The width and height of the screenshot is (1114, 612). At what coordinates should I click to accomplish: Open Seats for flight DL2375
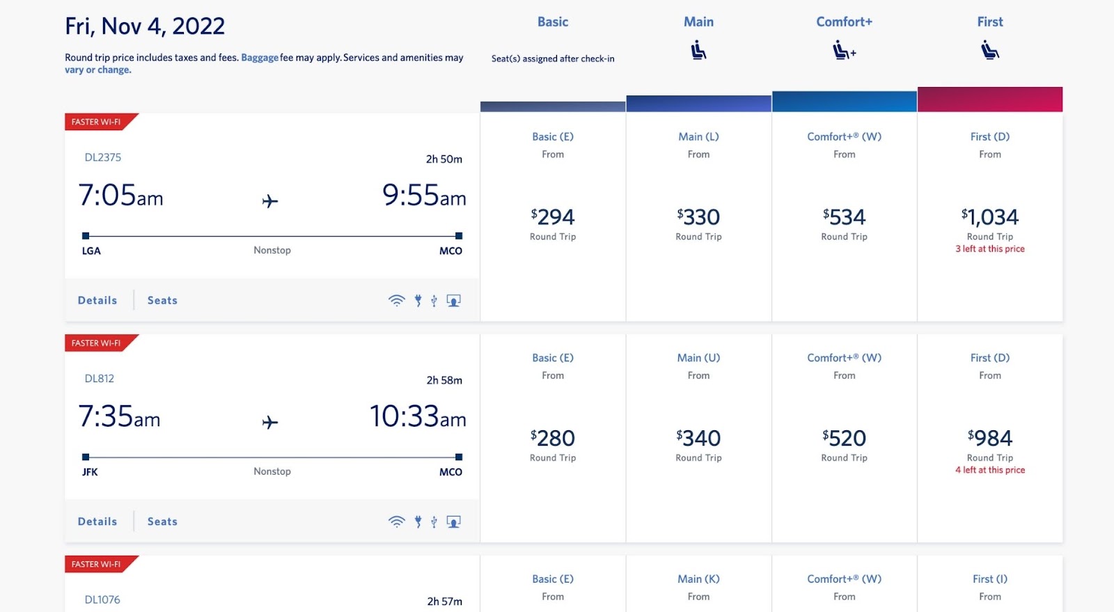pyautogui.click(x=162, y=300)
